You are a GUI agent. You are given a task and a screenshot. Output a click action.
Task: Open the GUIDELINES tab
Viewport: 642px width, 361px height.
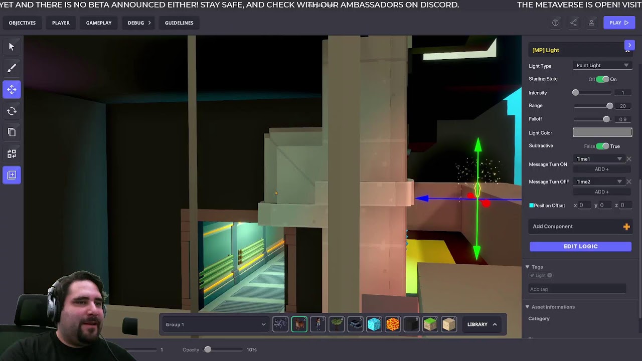pyautogui.click(x=179, y=23)
